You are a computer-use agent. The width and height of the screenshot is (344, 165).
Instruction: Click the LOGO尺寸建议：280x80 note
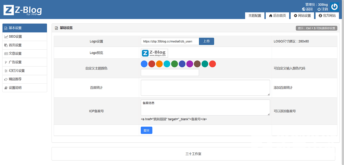tap(291, 41)
